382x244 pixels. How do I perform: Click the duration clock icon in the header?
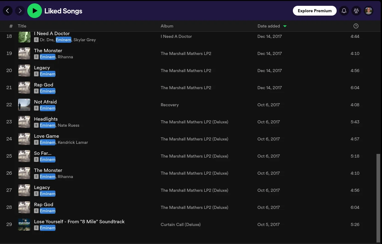[x=356, y=26]
